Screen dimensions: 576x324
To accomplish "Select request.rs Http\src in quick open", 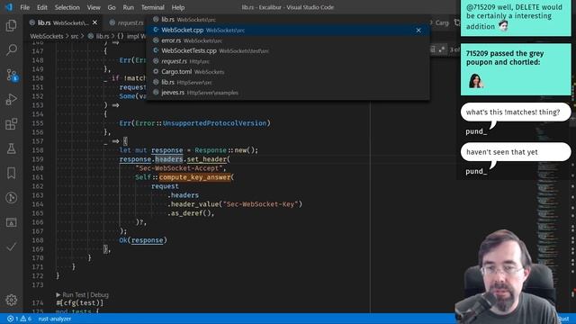I will [x=288, y=61].
